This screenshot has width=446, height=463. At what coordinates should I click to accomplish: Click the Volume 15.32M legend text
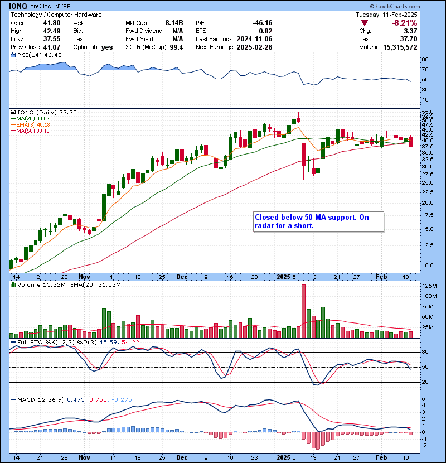tap(42, 285)
